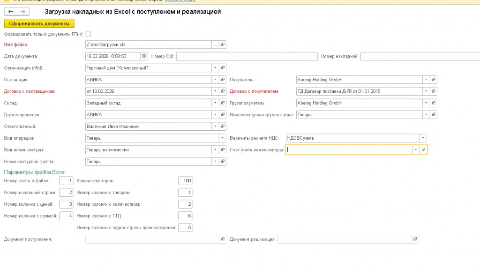The height and width of the screenshot is (269, 480).
Task: Expand the Варианты расчета НДС dropdown
Action: [423, 138]
